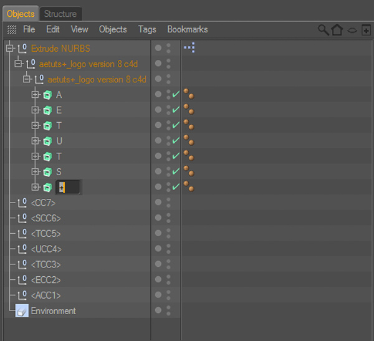Screen dimensions: 374x341
Task: Click the Extrude NURBS null icon
Action: [x=22, y=49]
